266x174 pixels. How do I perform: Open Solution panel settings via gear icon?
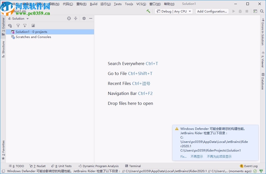tap(84, 18)
